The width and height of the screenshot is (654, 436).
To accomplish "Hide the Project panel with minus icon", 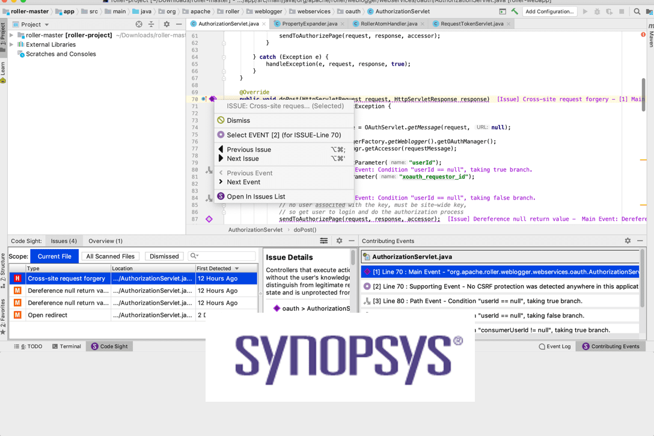I will click(x=179, y=25).
